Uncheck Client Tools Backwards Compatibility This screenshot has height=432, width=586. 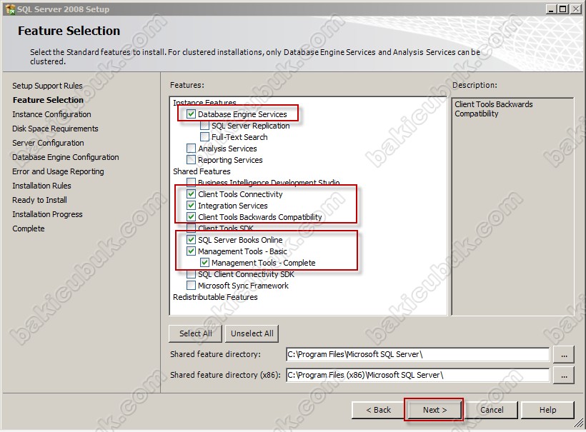coord(191,216)
